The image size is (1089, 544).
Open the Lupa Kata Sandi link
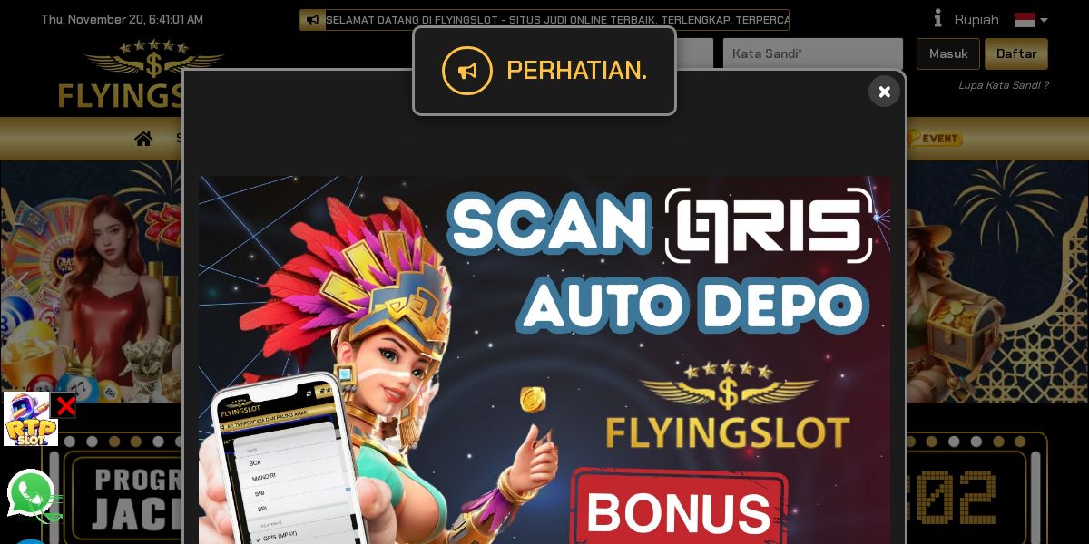pos(1004,85)
